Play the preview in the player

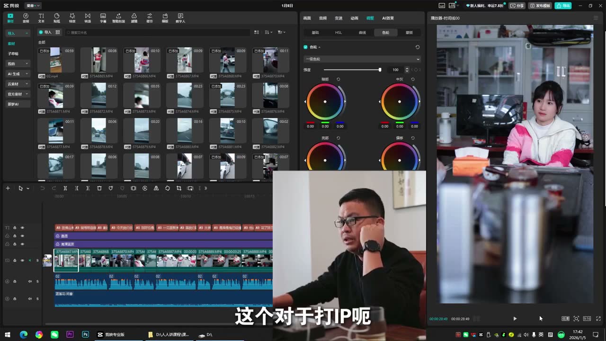pyautogui.click(x=515, y=319)
